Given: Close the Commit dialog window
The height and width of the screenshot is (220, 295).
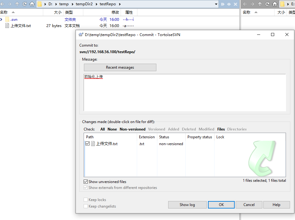Looking at the screenshot, I should (287, 34).
